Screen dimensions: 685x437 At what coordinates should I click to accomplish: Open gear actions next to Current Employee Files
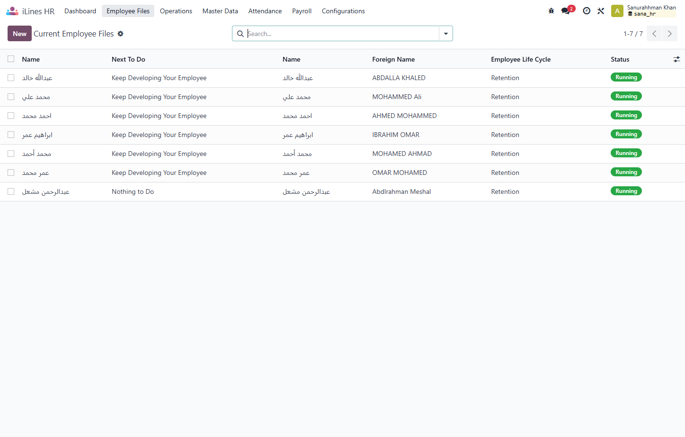click(120, 34)
